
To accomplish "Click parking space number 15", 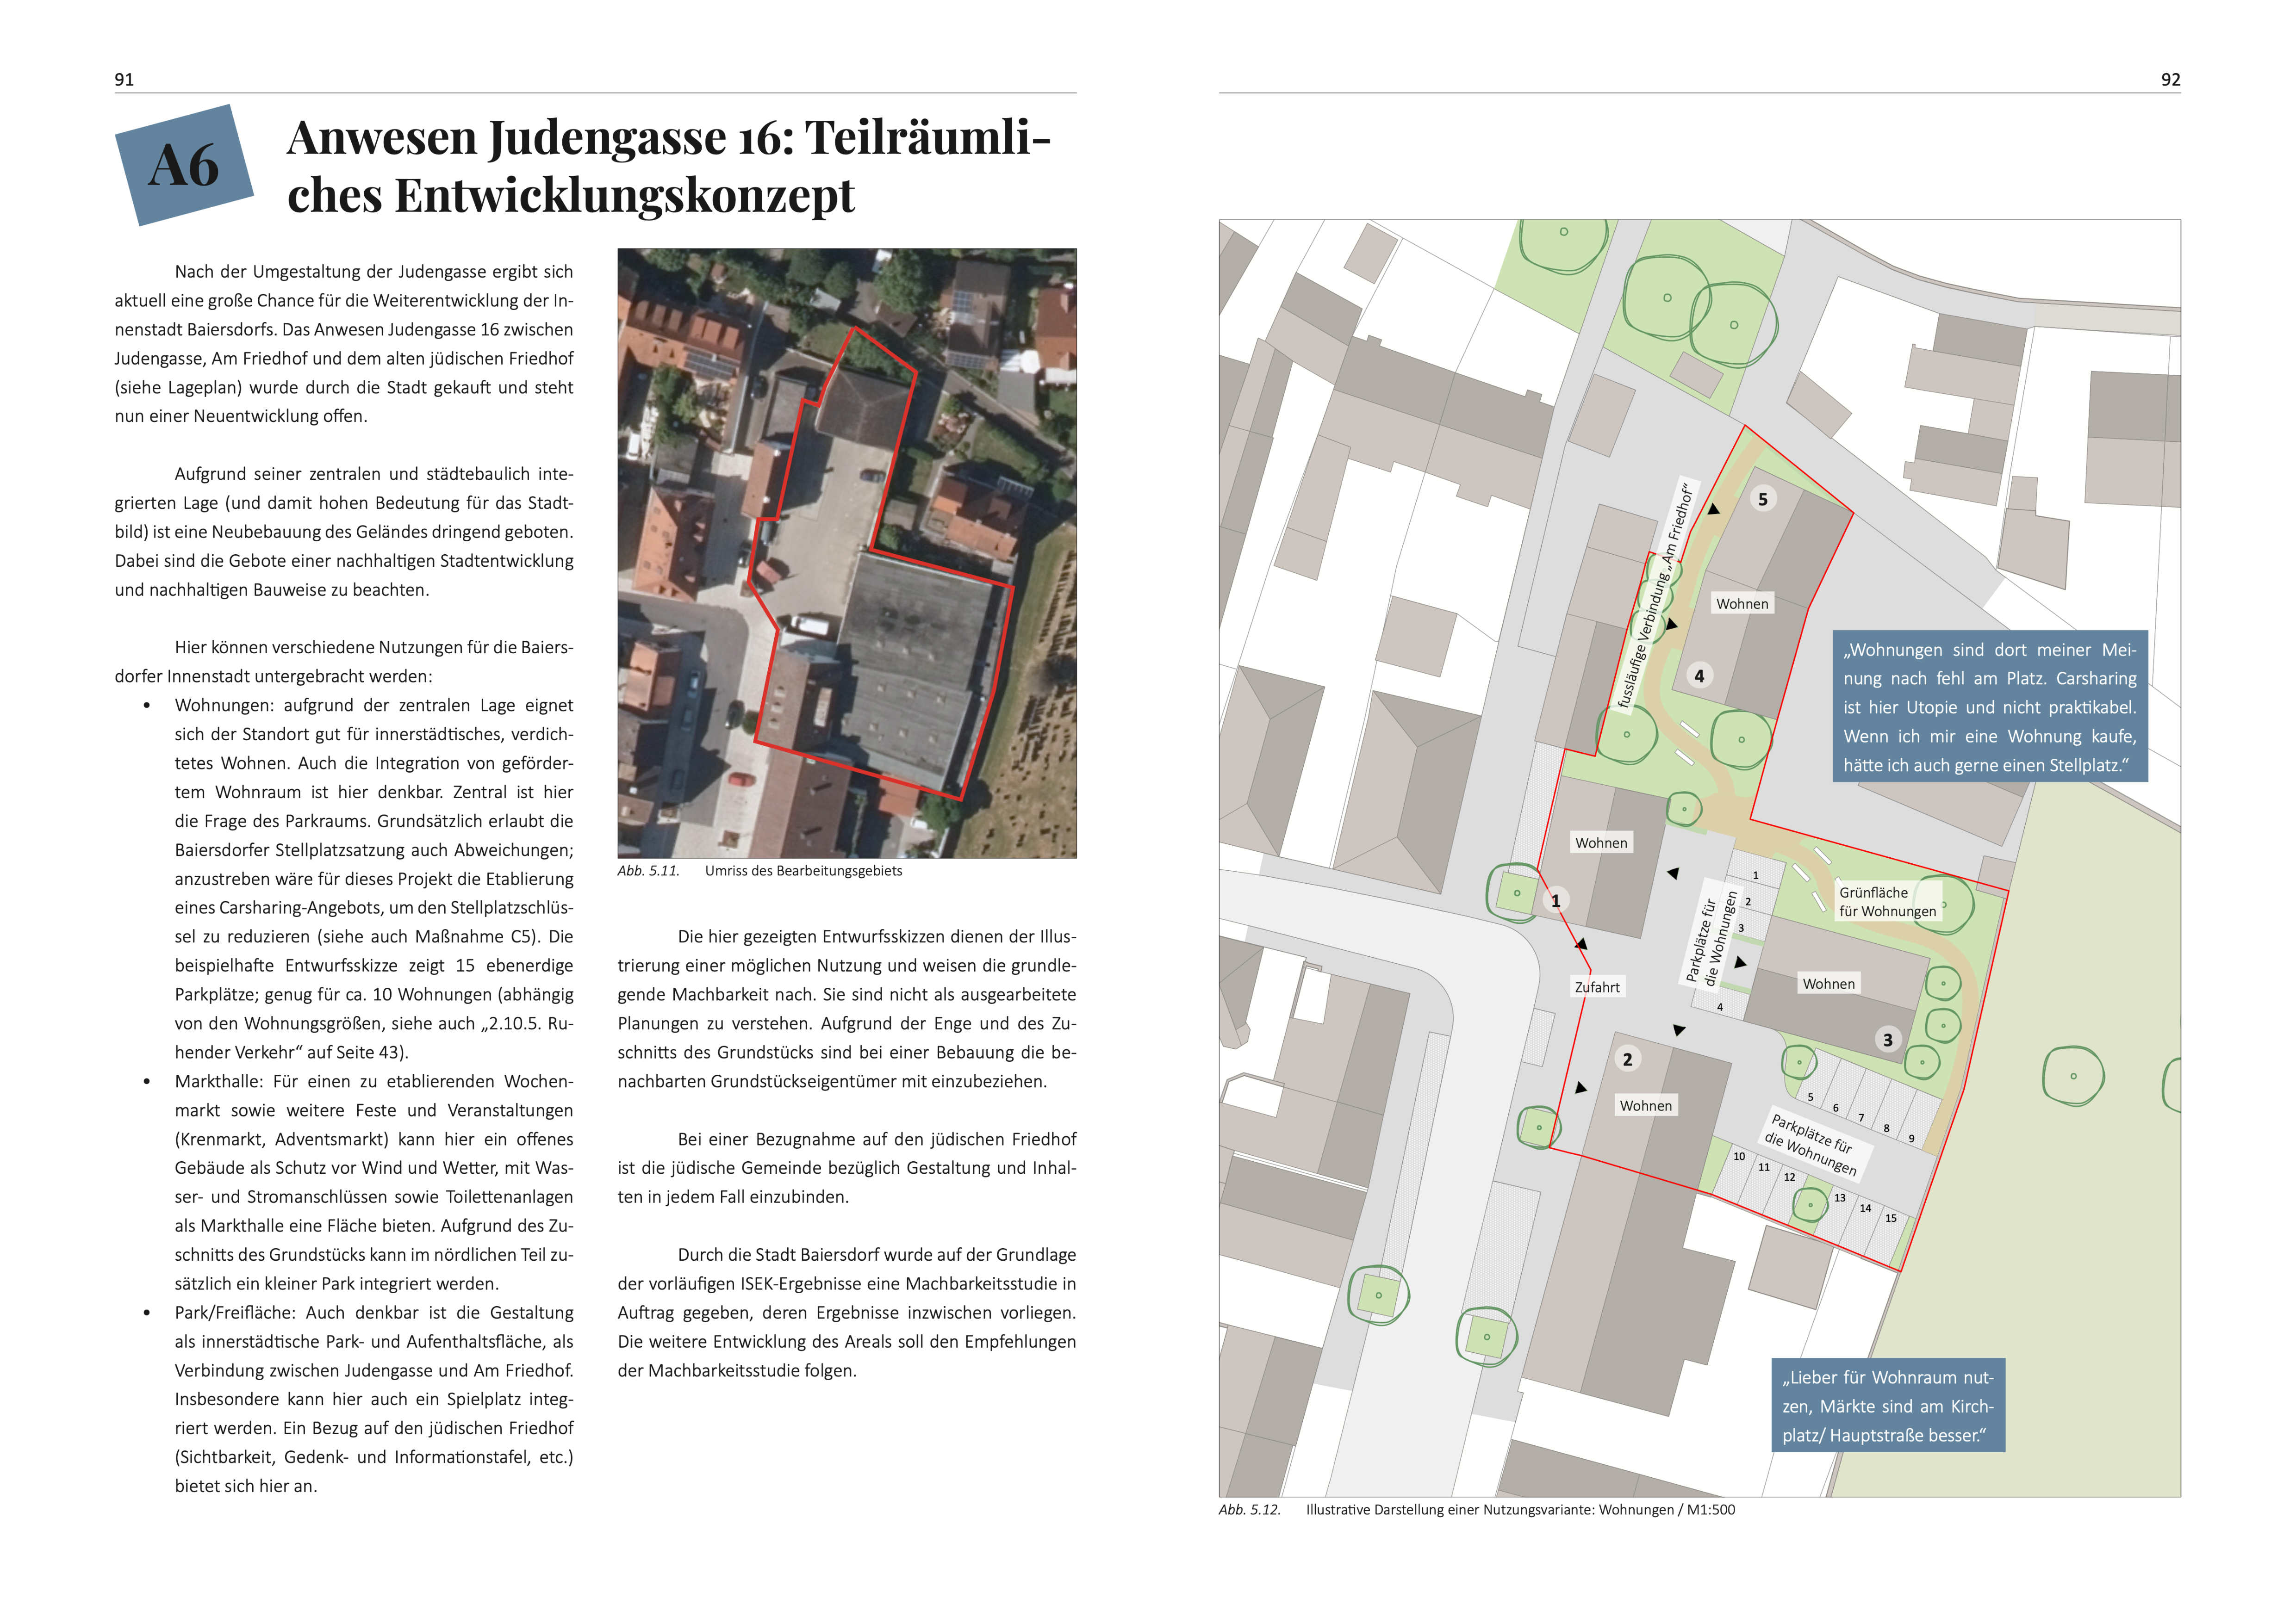I will pyautogui.click(x=1891, y=1218).
